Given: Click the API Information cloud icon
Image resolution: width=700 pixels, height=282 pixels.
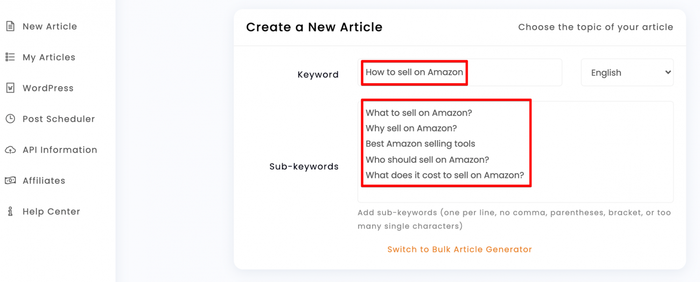Looking at the screenshot, I should [10, 150].
